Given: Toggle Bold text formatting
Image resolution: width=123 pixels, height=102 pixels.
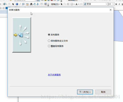Looking at the screenshot, I should point(116,4).
